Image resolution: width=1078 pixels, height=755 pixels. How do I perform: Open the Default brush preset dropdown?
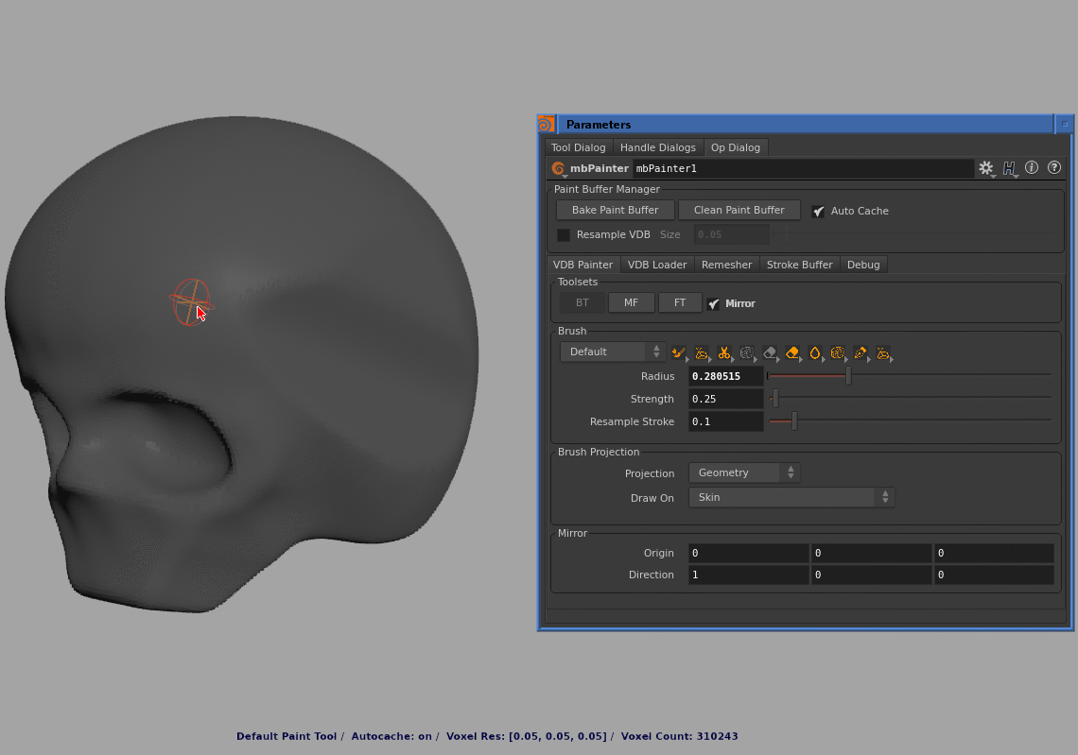610,351
